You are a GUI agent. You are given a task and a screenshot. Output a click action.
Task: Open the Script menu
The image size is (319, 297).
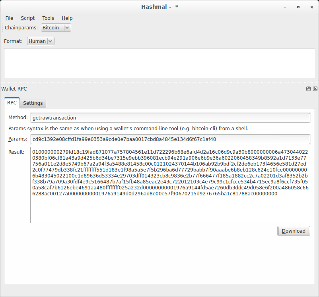tap(27, 18)
